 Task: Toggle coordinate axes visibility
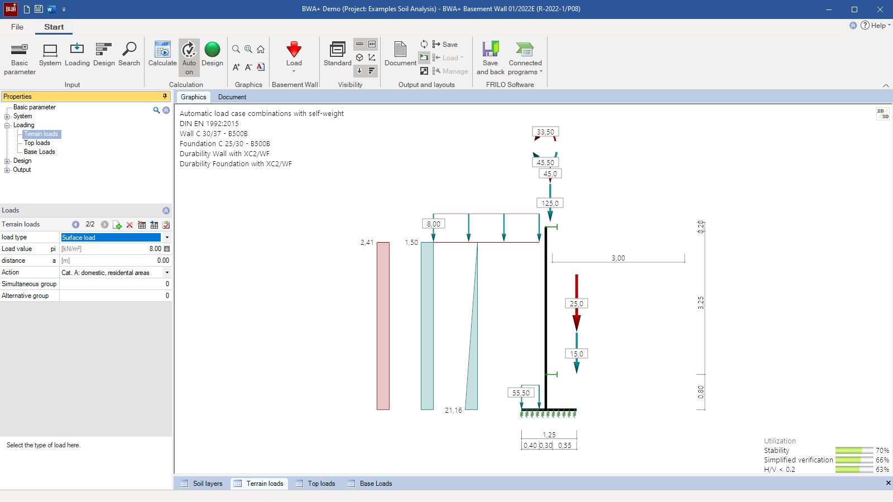tap(372, 57)
